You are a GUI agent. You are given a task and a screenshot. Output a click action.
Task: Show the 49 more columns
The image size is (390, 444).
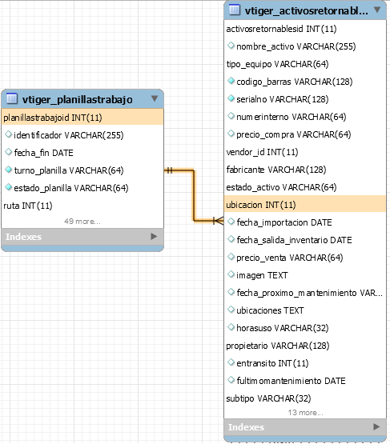(82, 221)
